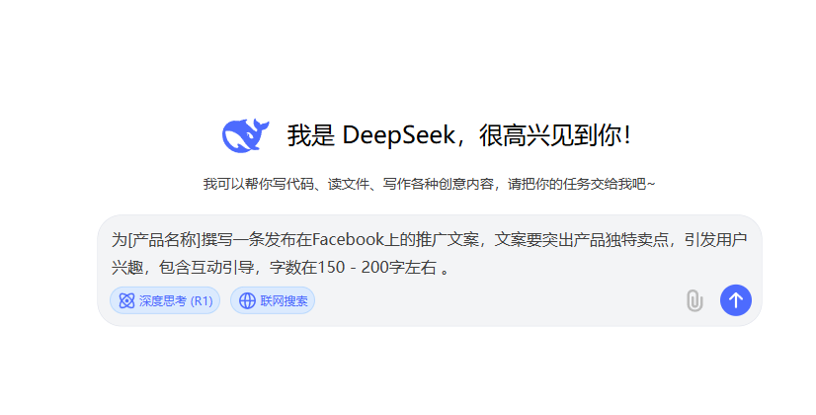Click 写代码 in the subtitle text
The height and width of the screenshot is (415, 816).
click(293, 184)
